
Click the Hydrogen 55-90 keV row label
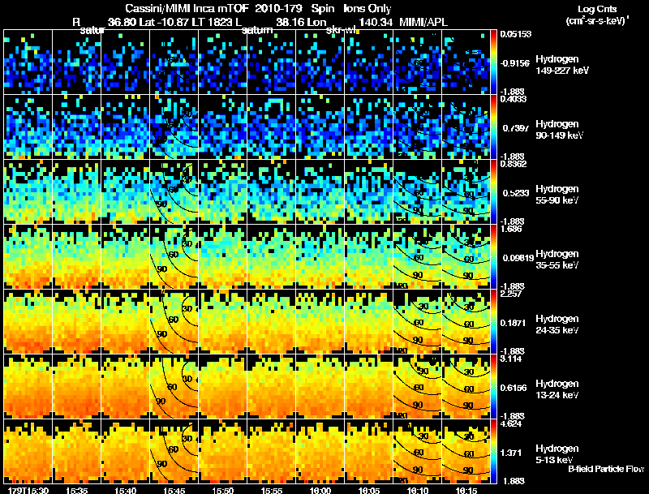point(557,195)
